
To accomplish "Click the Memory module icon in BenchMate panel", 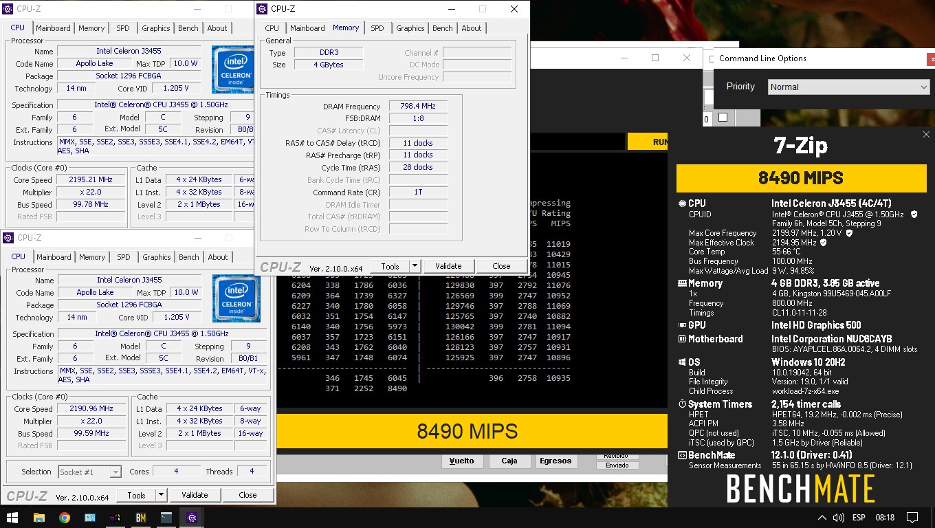I will tap(682, 283).
